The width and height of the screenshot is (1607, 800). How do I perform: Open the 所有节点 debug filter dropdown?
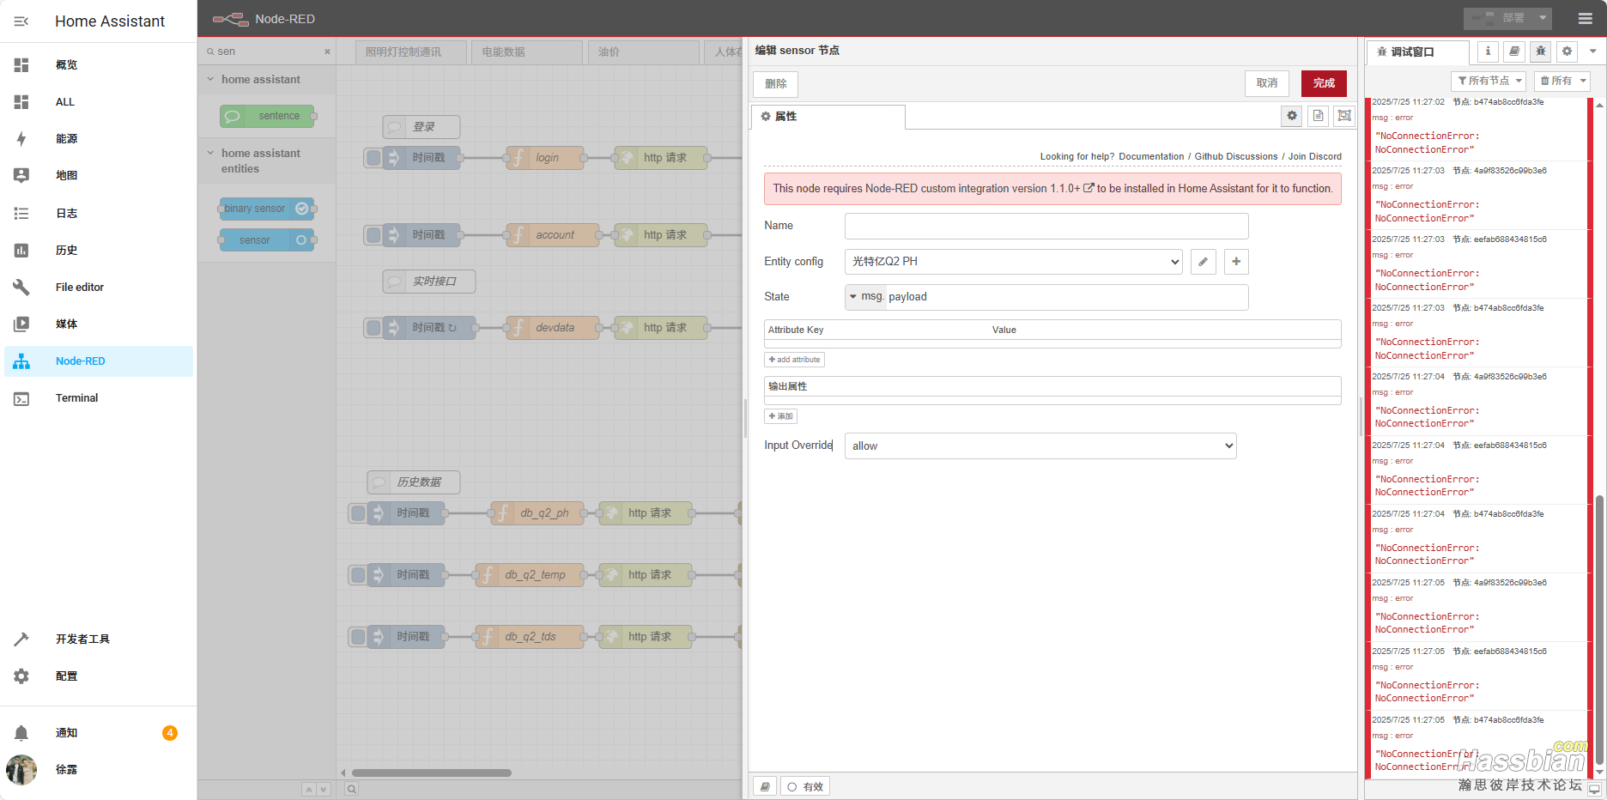coord(1489,81)
